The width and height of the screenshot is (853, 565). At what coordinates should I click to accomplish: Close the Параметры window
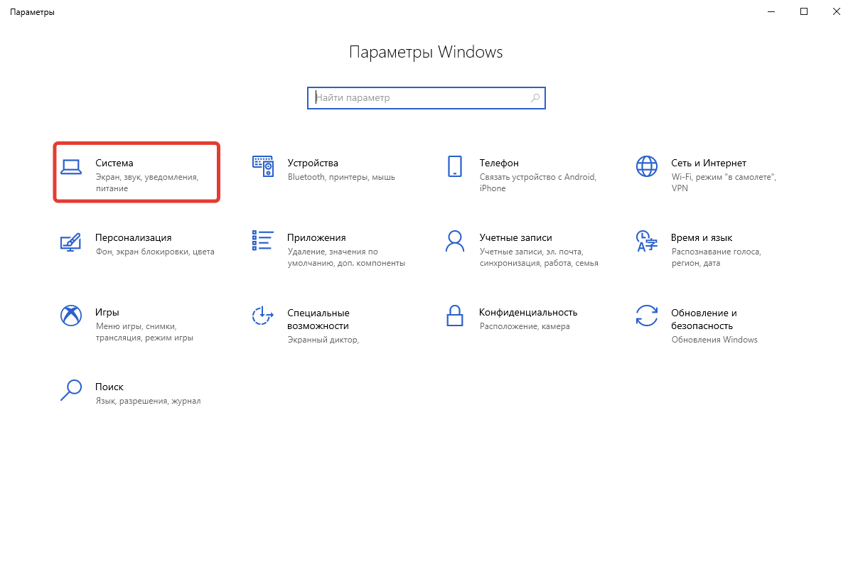click(837, 11)
